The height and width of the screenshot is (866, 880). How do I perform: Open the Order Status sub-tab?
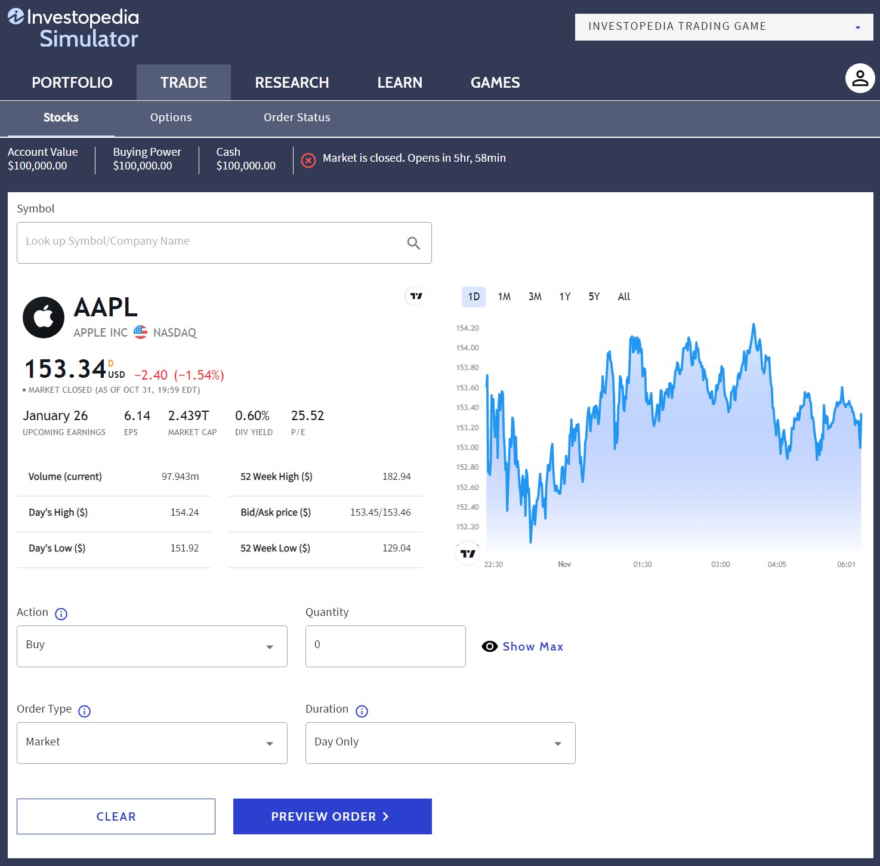point(297,118)
